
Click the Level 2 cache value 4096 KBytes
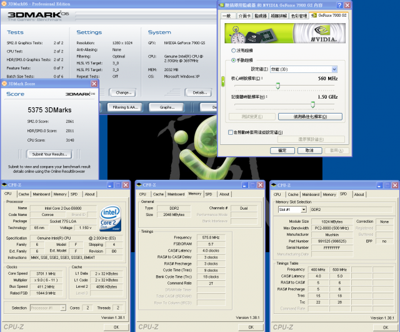click(x=106, y=286)
